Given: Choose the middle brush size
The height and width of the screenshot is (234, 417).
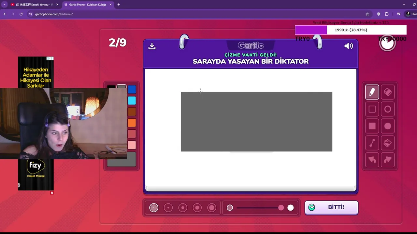Looking at the screenshot, I should [183, 208].
